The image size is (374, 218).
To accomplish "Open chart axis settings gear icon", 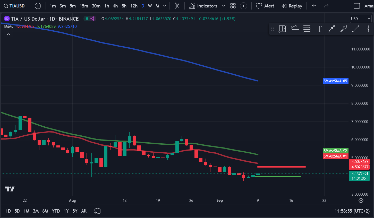I will [361, 200].
